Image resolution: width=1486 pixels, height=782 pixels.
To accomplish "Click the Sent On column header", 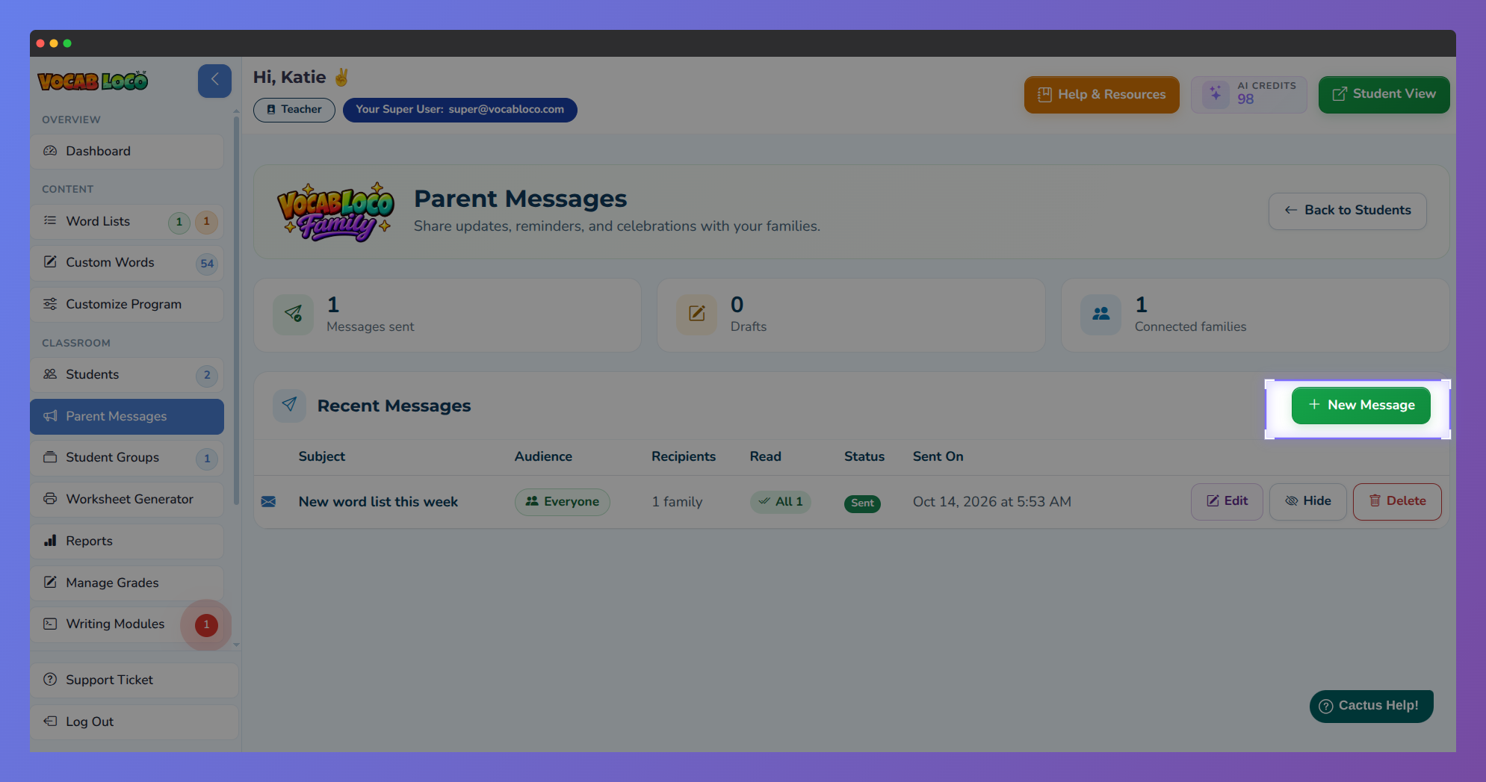I will 938,457.
